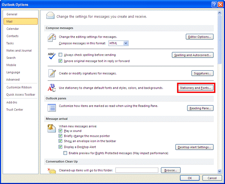Click the Help question mark button
Viewport: 225px width, 184px height.
coord(214,5)
